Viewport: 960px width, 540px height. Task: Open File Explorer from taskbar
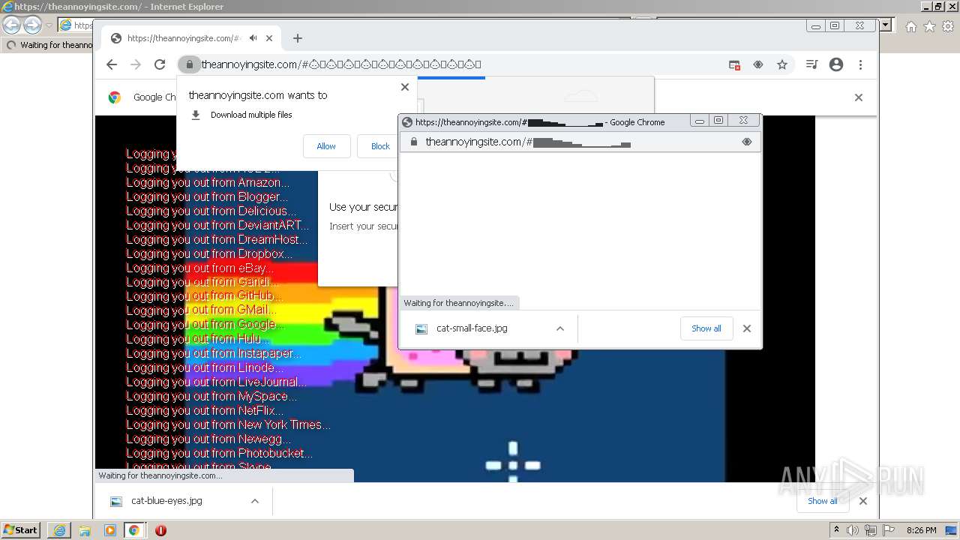(x=85, y=530)
